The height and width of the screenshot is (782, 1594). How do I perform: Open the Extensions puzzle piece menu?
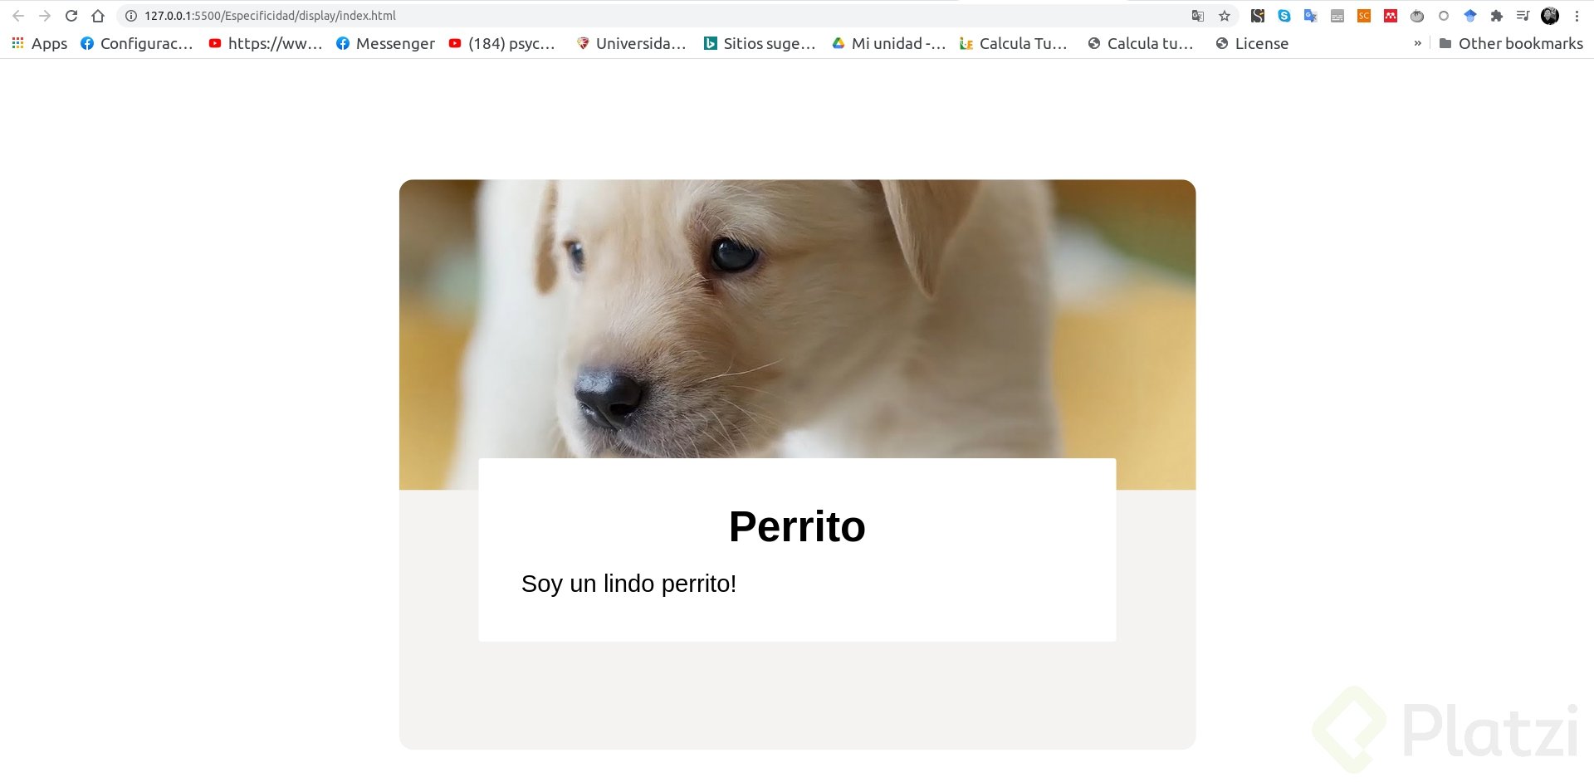[1497, 16]
